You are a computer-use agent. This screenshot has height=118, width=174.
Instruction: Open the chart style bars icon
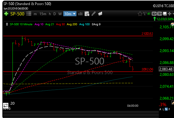(80, 14)
